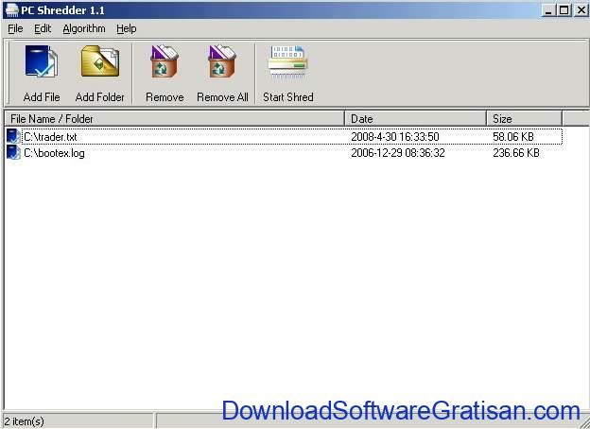
Task: Click the 236.66 KB size value
Action: [x=516, y=153]
